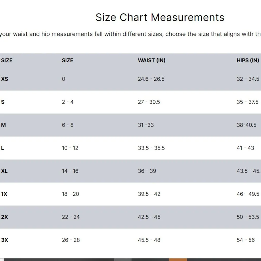Click the waist value 36 - 39
261x261 pixels.
pos(147,171)
